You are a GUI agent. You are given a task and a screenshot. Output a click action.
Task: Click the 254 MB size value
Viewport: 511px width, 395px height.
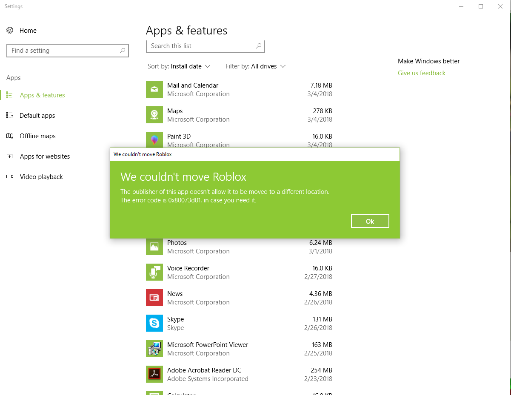[x=322, y=370]
